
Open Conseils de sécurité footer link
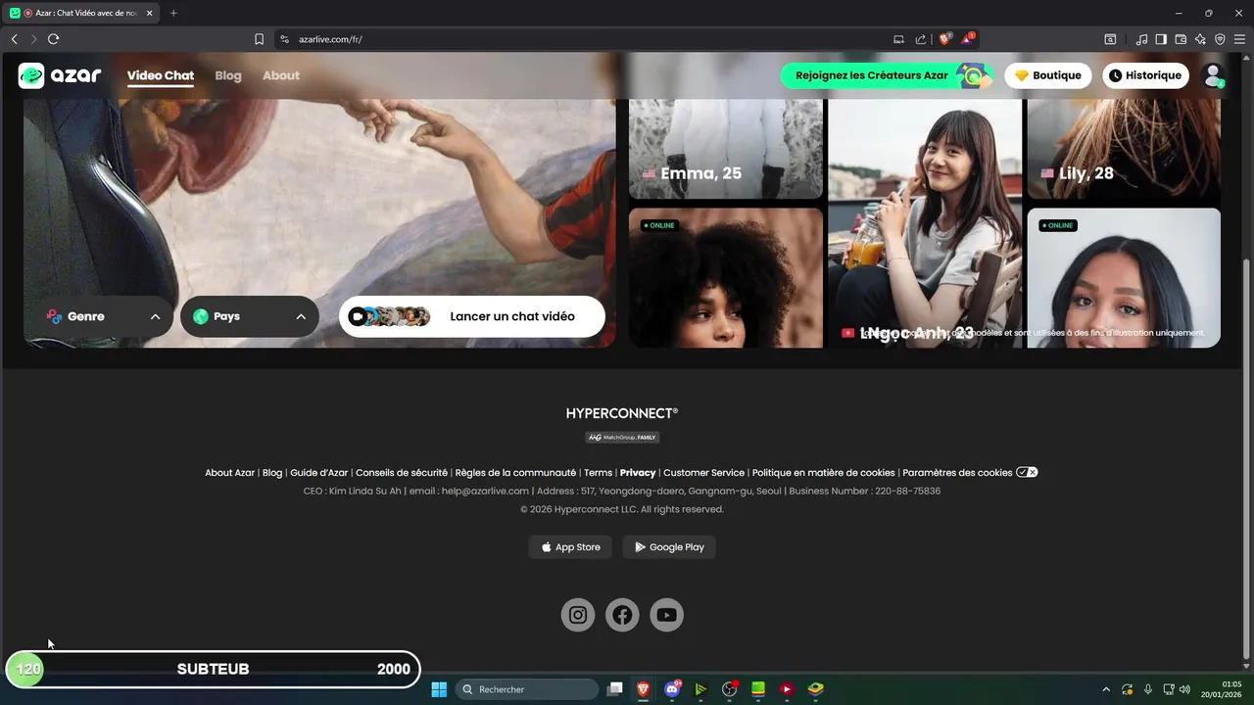(402, 473)
